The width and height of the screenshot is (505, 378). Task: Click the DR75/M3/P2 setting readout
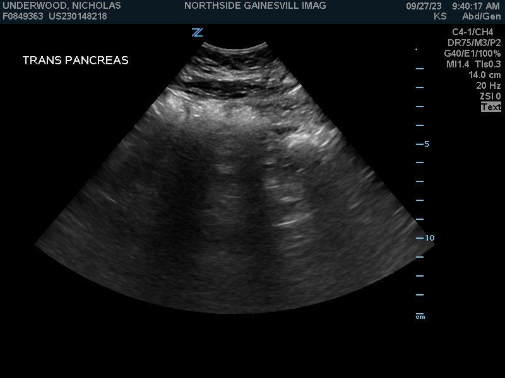pyautogui.click(x=474, y=43)
